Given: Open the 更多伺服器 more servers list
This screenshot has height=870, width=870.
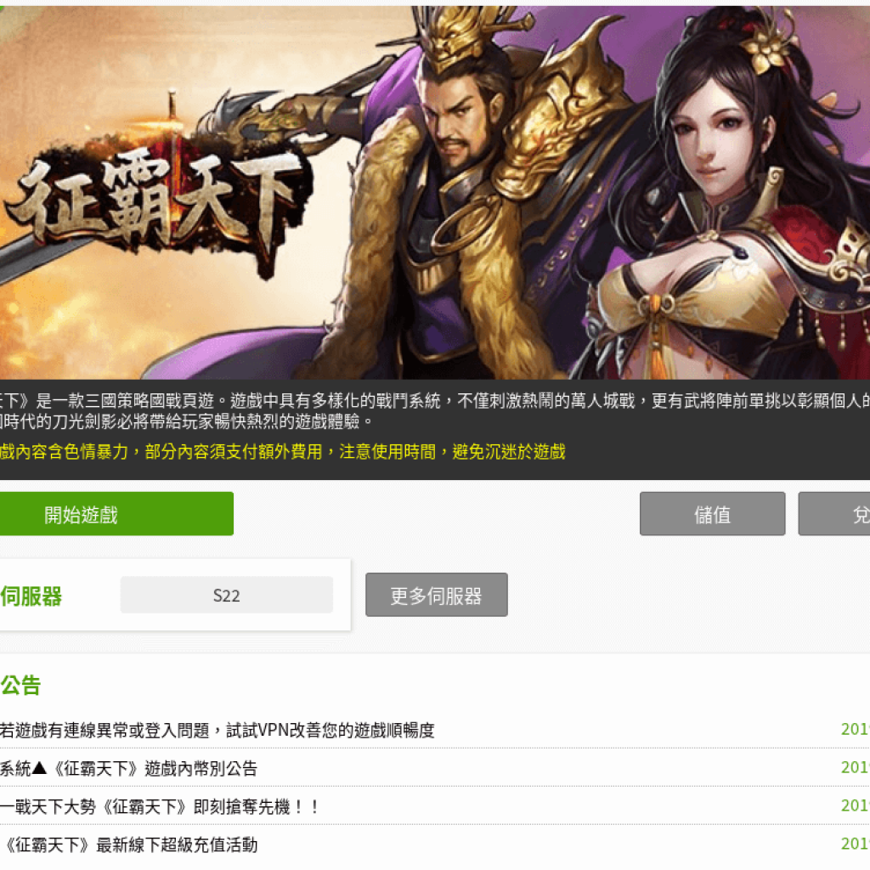Looking at the screenshot, I should pyautogui.click(x=436, y=595).
